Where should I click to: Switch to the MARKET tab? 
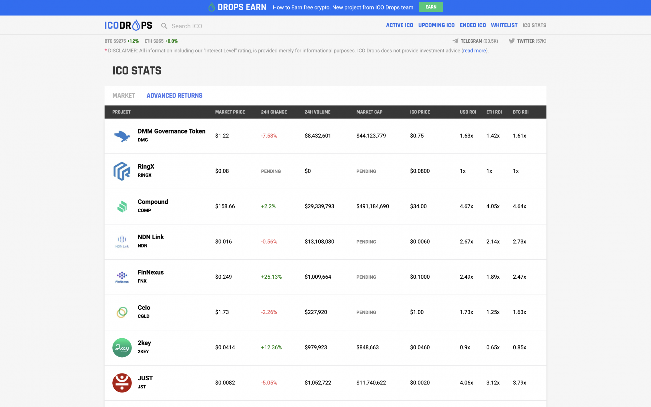124,95
